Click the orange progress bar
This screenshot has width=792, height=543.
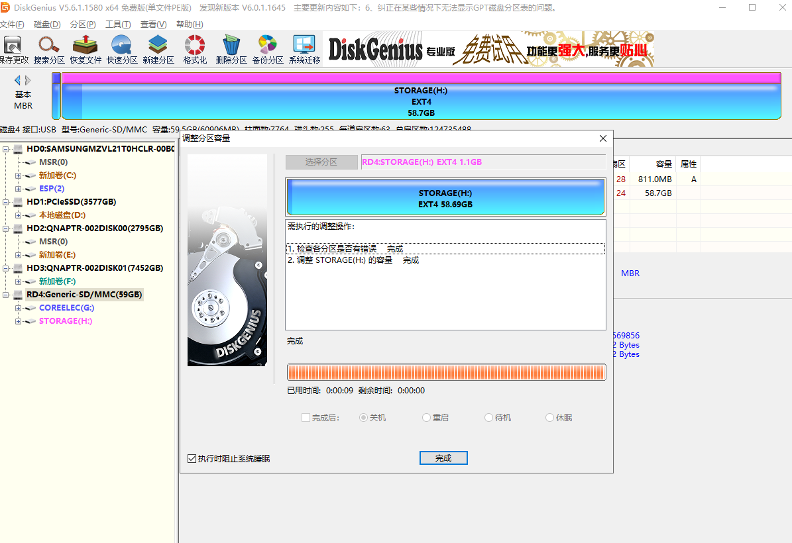click(x=446, y=372)
